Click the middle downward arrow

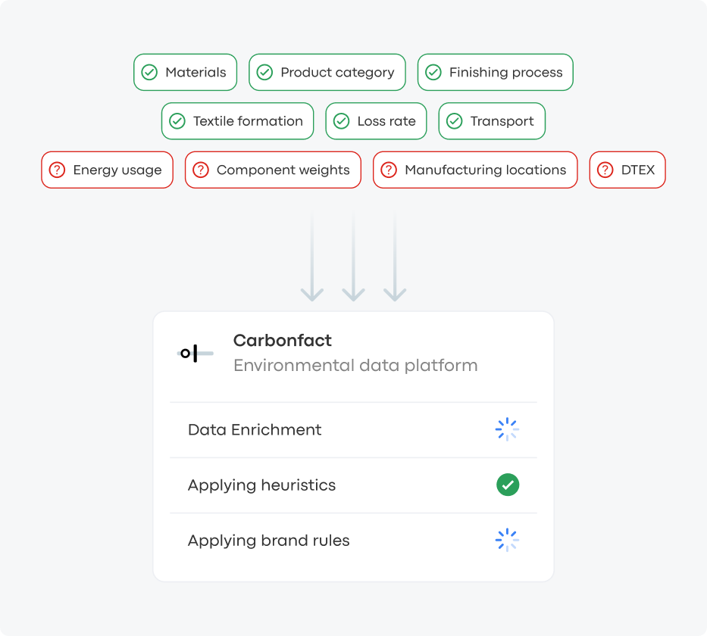pyautogui.click(x=353, y=257)
